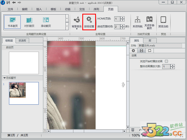The width and height of the screenshot is (187, 140).
Task: Click the HOME页码 input field
Action: coord(117,19)
